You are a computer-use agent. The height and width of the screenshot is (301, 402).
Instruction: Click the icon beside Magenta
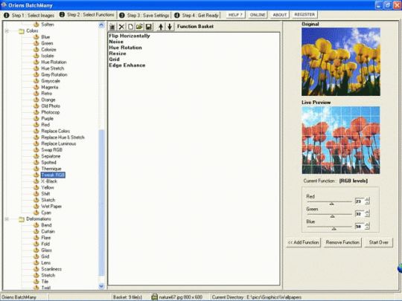[x=36, y=87]
